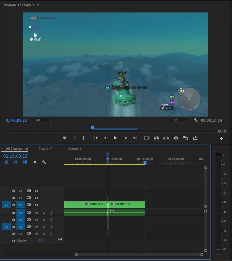
Task: Click the monitor playhead marker
Action: [x=92, y=128]
